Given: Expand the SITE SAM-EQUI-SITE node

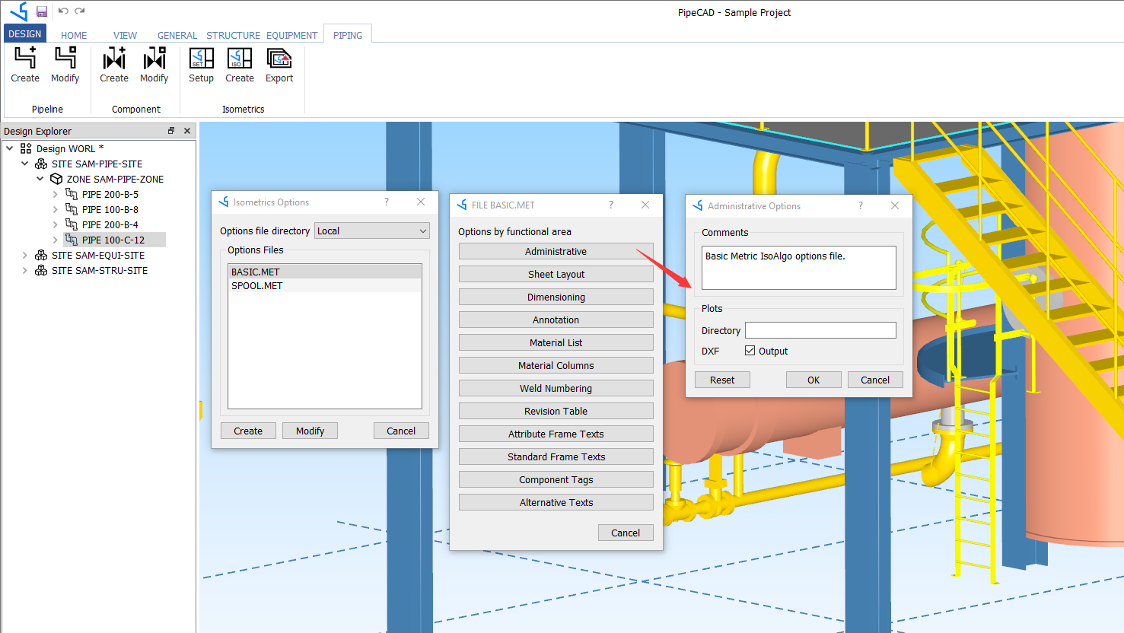Looking at the screenshot, I should click(25, 255).
